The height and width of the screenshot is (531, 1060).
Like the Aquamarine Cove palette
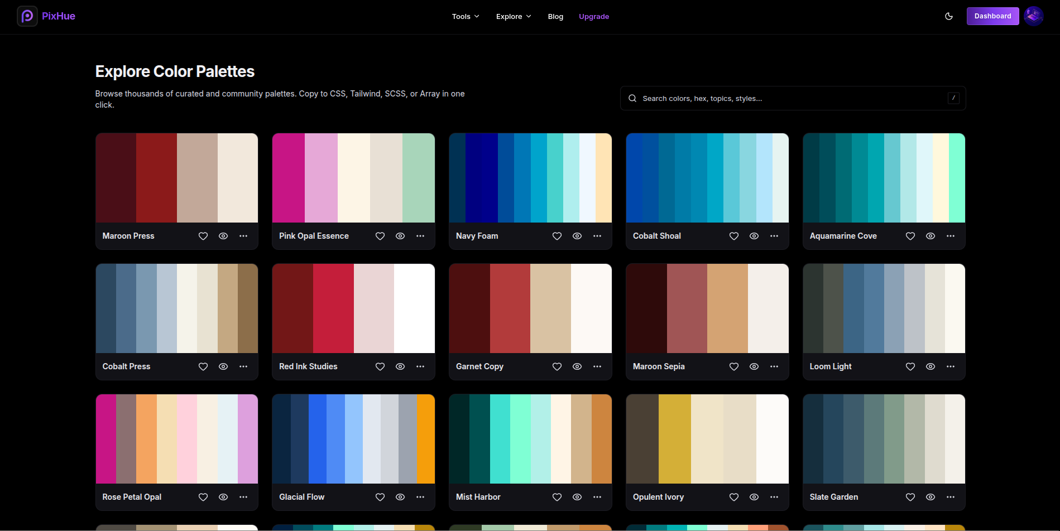tap(910, 236)
